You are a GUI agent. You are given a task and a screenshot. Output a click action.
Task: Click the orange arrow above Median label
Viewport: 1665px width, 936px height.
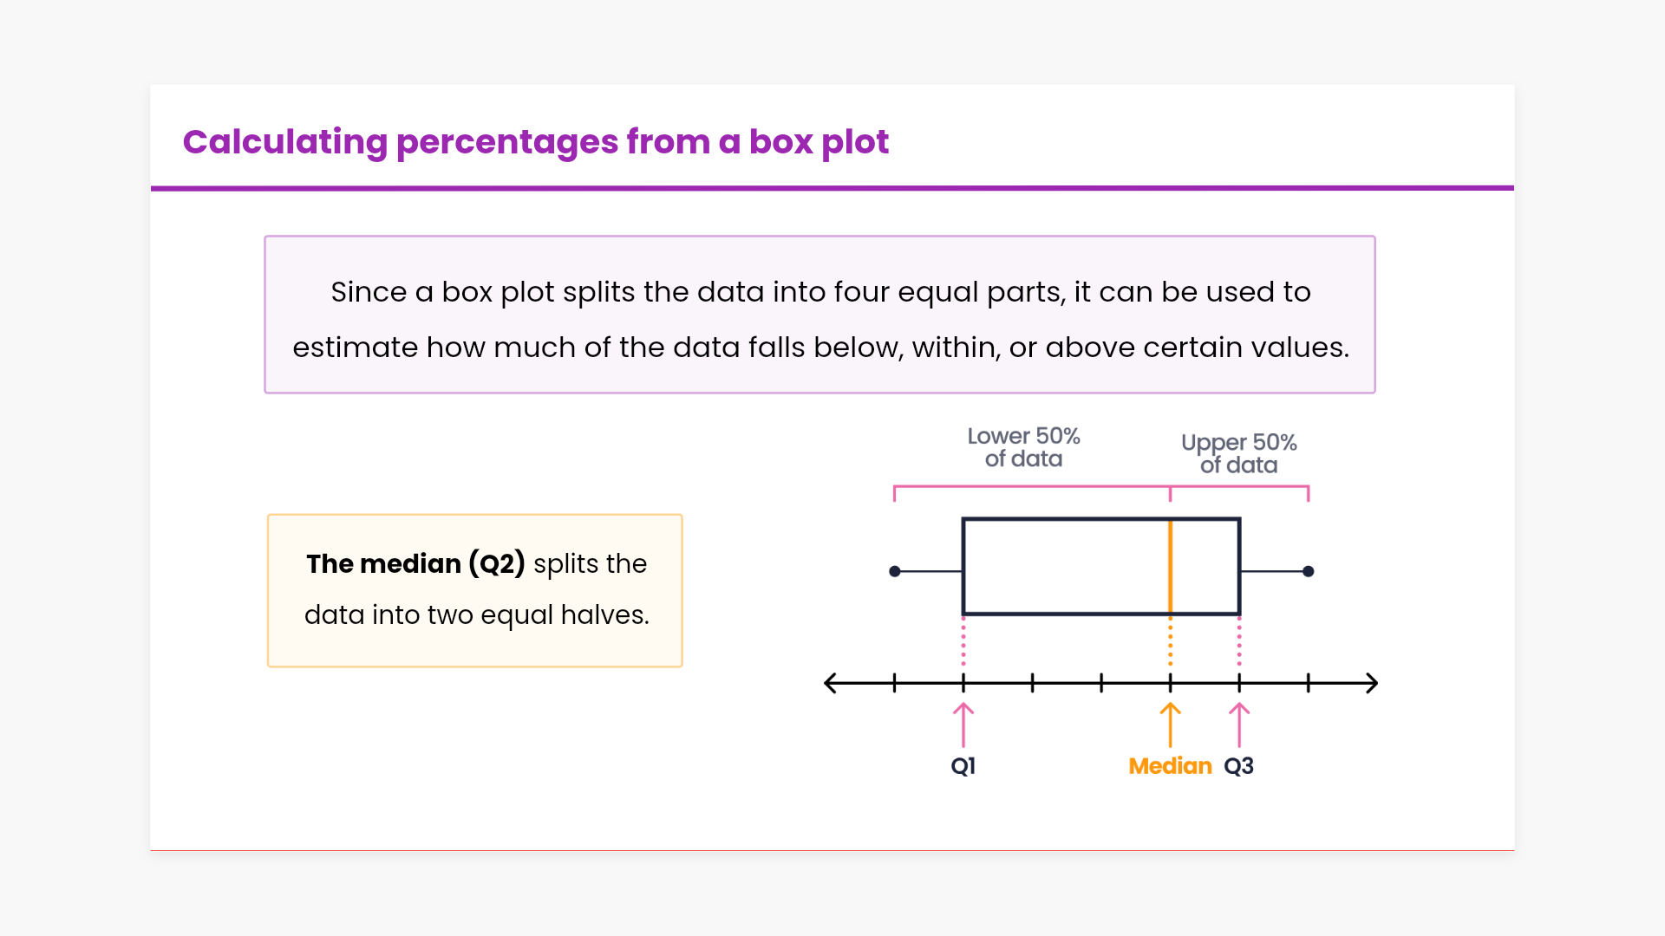click(1171, 725)
